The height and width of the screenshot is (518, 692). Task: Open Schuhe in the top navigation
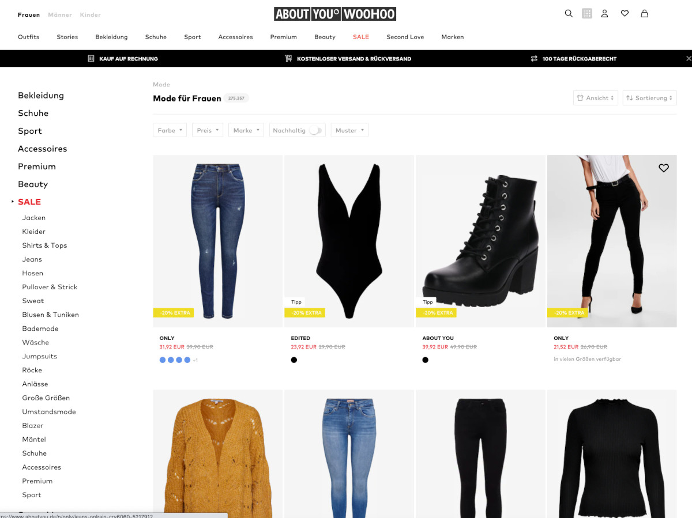[156, 37]
